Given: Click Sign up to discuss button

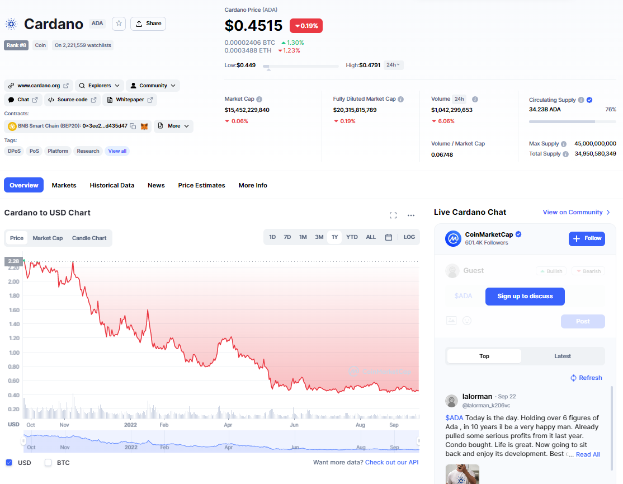Looking at the screenshot, I should (x=525, y=297).
